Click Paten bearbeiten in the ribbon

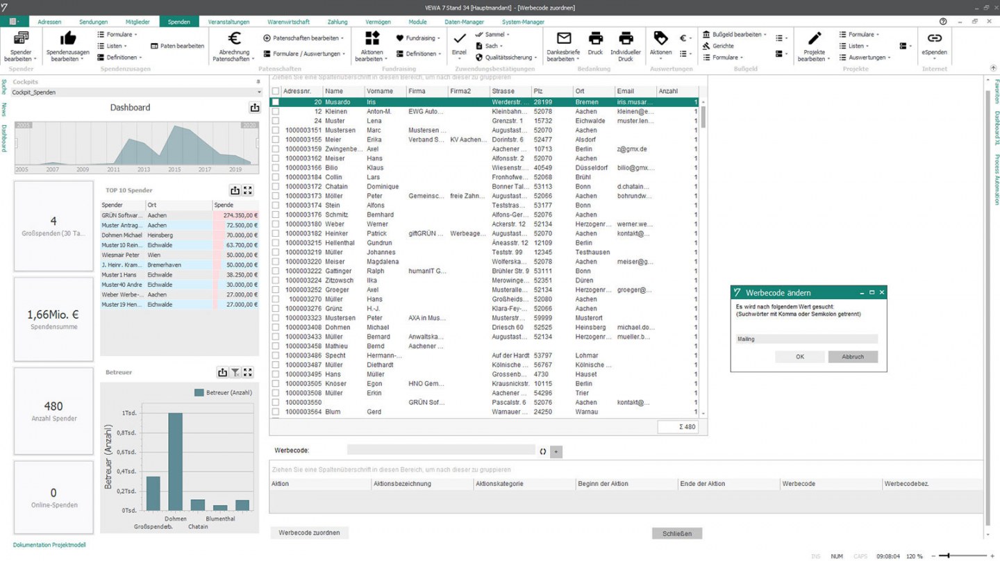pyautogui.click(x=177, y=46)
